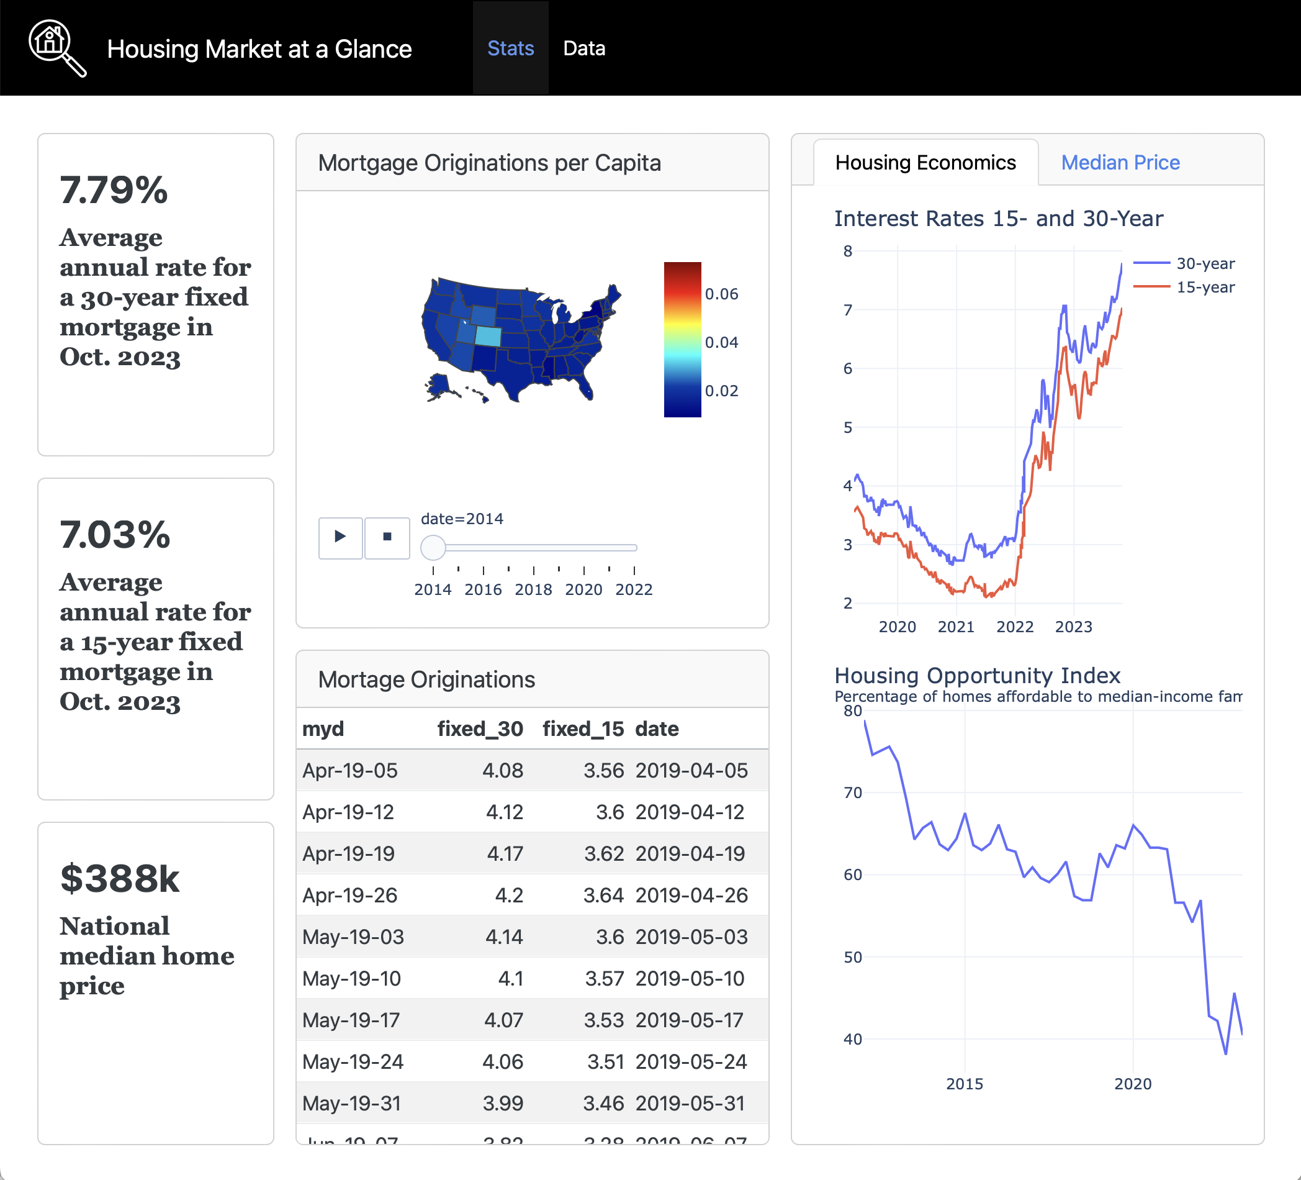Click the 2018 slider tick label
The image size is (1301, 1180).
pyautogui.click(x=533, y=589)
